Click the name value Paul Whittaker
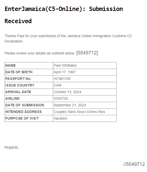 pyautogui.click(x=65, y=65)
